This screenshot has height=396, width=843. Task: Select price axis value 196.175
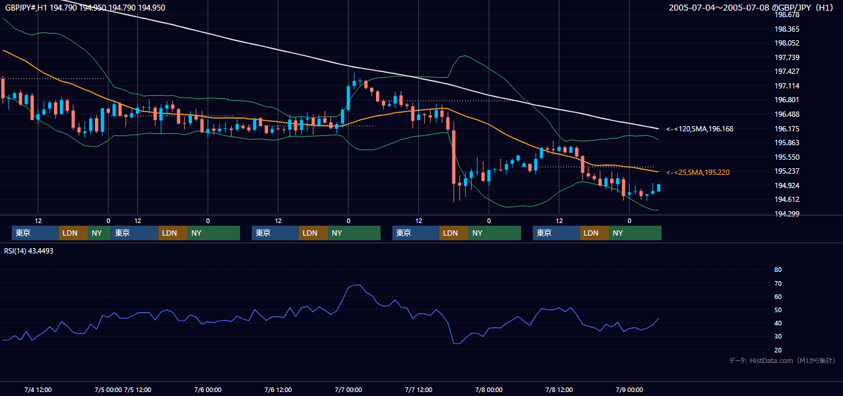coord(786,129)
